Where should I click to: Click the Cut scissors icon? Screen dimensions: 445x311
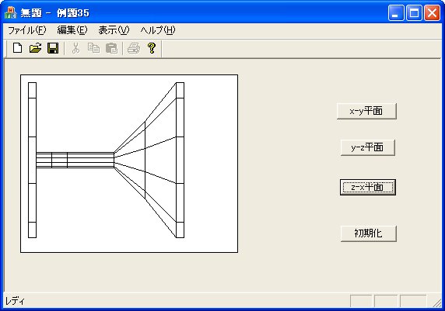tap(75, 48)
